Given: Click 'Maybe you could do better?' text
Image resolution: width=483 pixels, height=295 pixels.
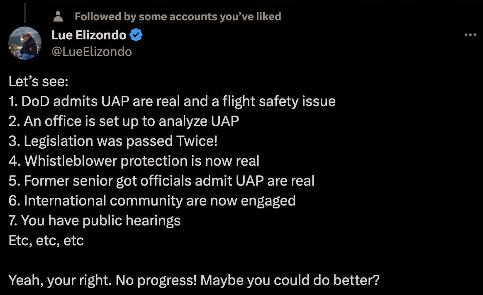Looking at the screenshot, I should point(290,280).
